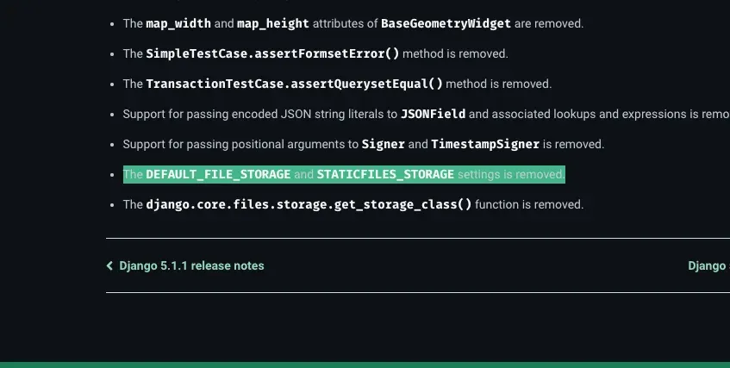The height and width of the screenshot is (368, 730).
Task: Open the Django 5.1.1 release notes link
Action: [x=191, y=265]
